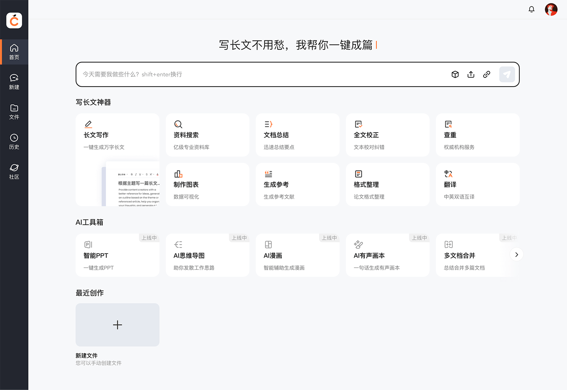Click the notification bell icon
The height and width of the screenshot is (390, 567).
pos(531,9)
